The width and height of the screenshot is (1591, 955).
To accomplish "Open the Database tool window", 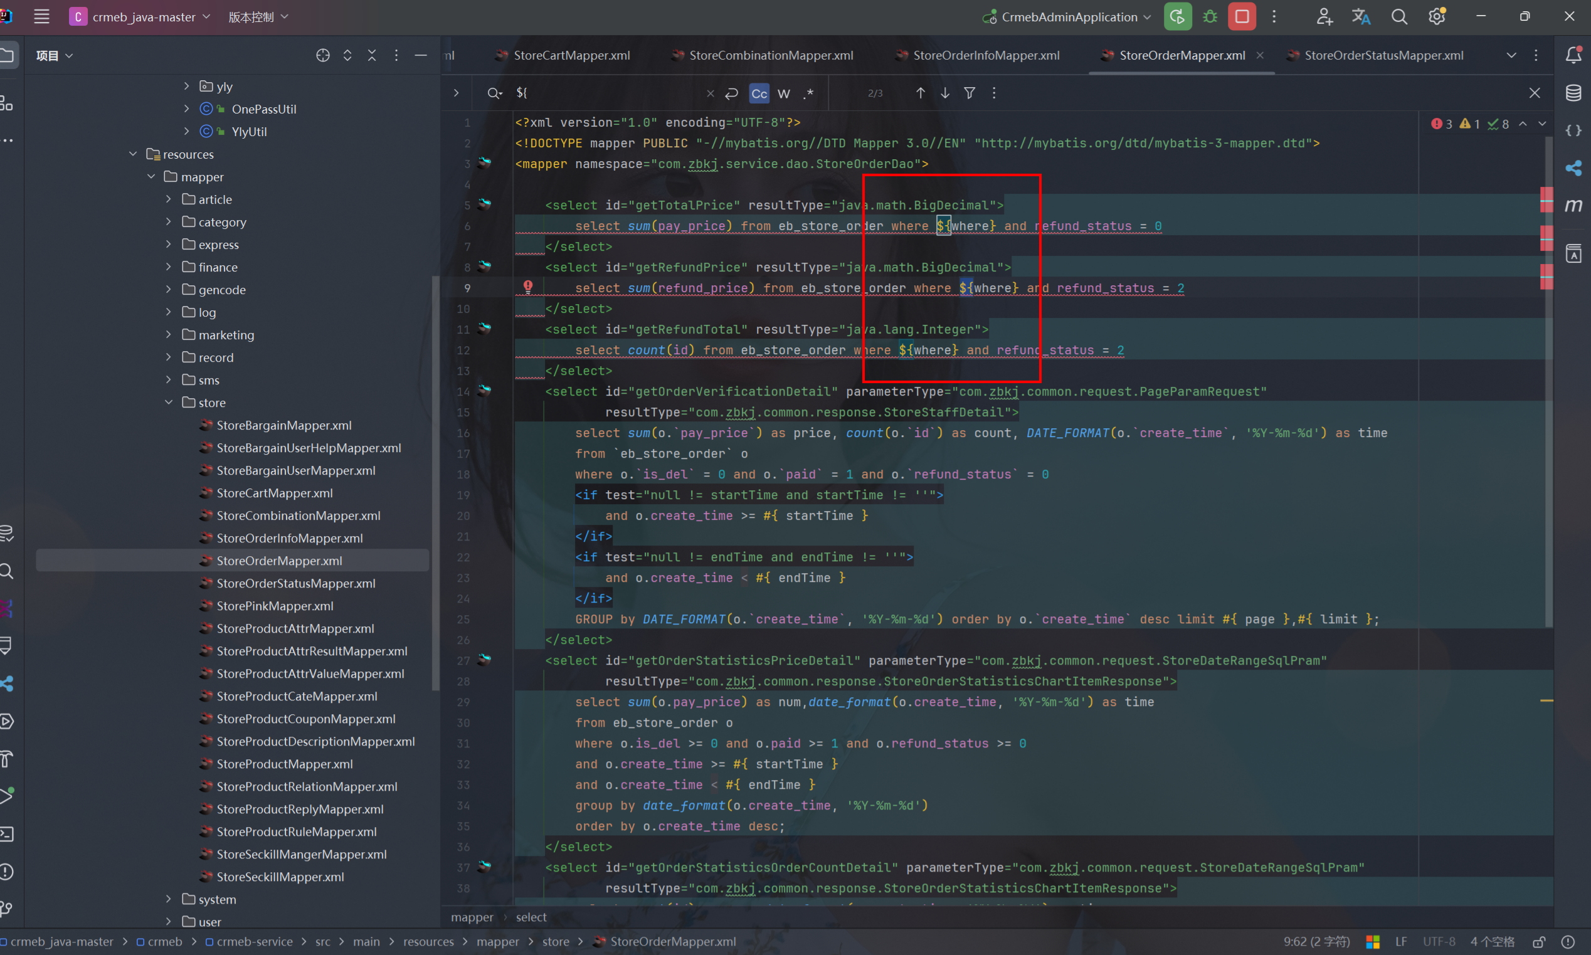I will [1573, 93].
